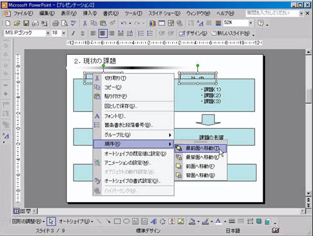Image resolution: width=313 pixels, height=236 pixels.
Task: Open the ファイル menu
Action: [23, 13]
